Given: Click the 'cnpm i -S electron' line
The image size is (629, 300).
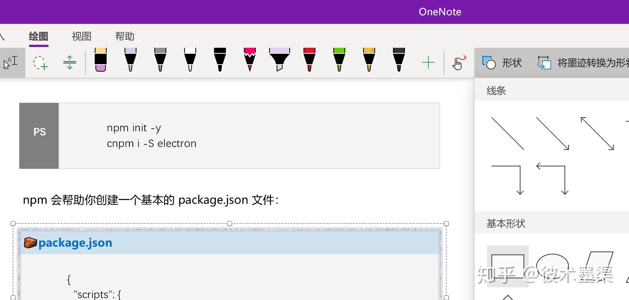Looking at the screenshot, I should [x=151, y=144].
